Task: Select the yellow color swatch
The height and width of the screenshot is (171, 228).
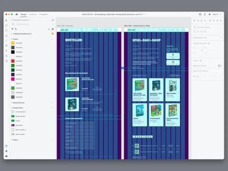Action: tap(13, 43)
